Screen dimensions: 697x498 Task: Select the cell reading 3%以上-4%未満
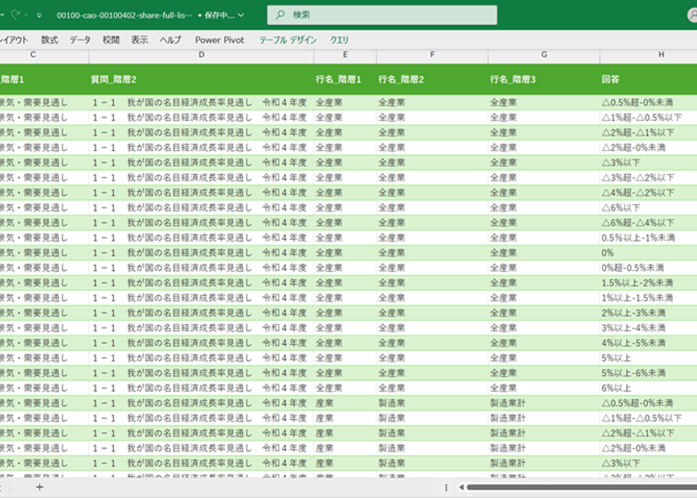tap(649, 328)
